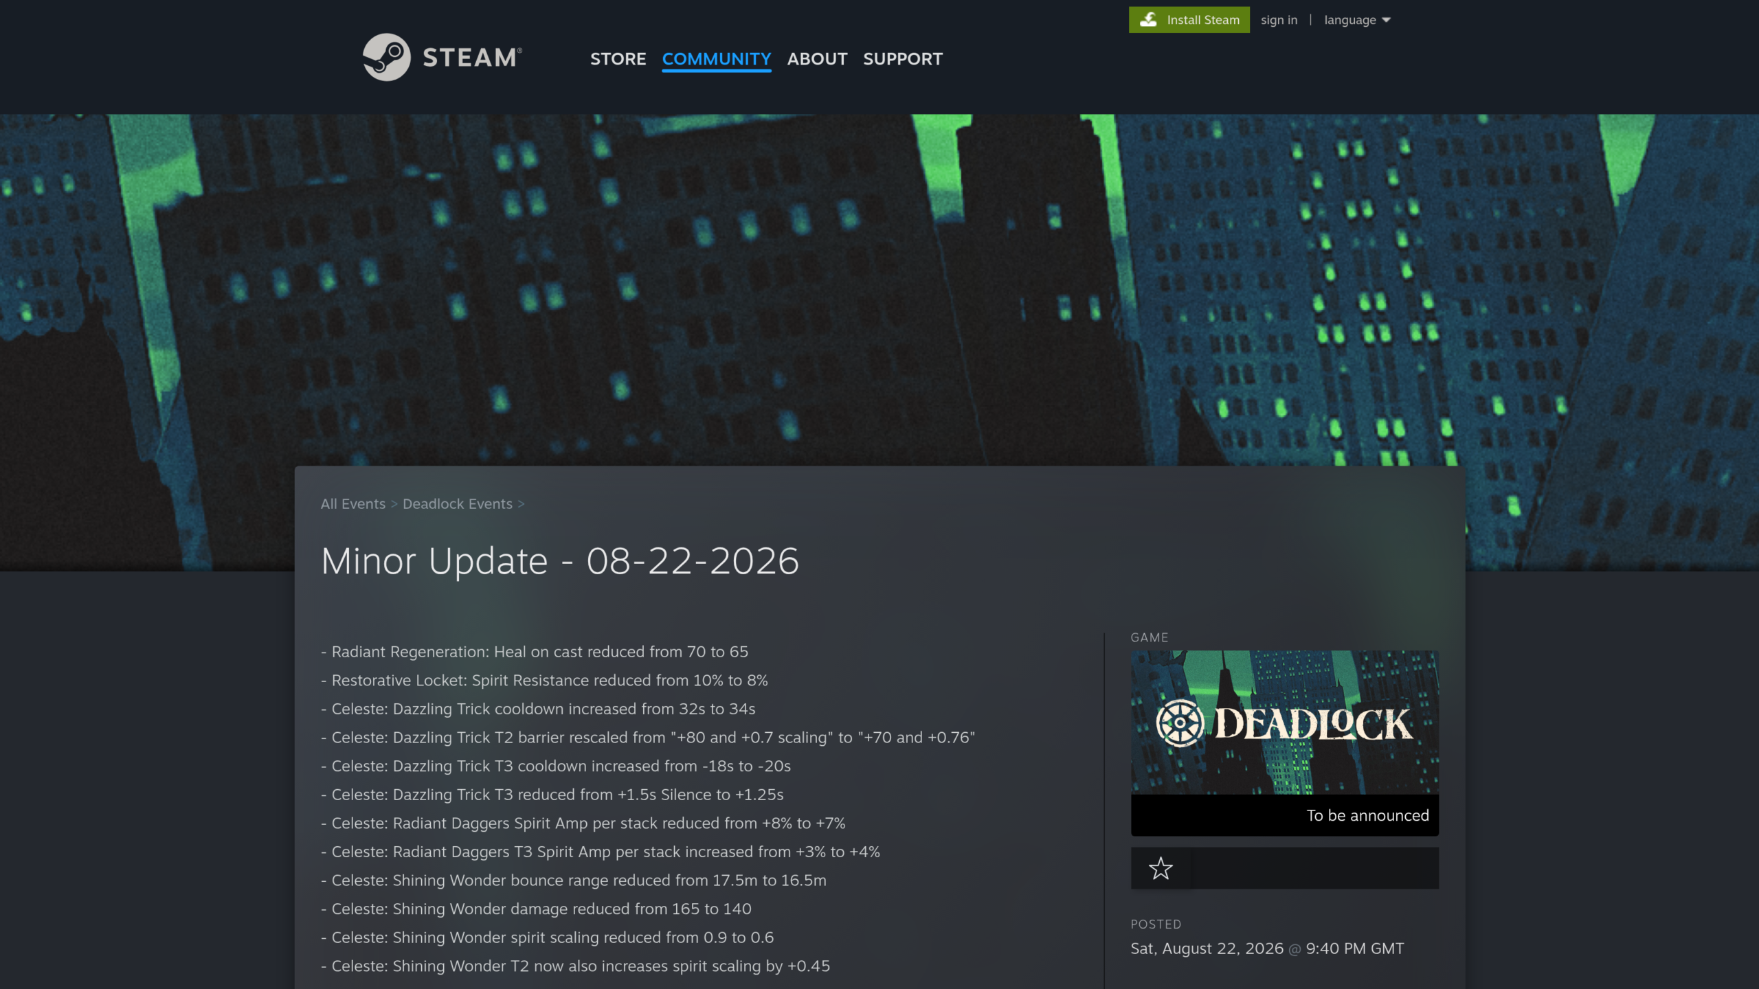The height and width of the screenshot is (989, 1759).
Task: Click the Radiant Regeneration heal note
Action: [535, 652]
